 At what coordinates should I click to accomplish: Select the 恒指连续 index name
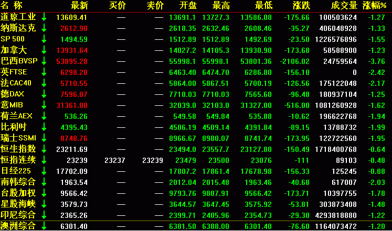18,160
